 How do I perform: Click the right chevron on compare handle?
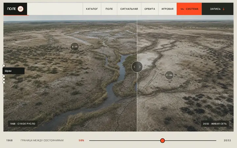140,67
